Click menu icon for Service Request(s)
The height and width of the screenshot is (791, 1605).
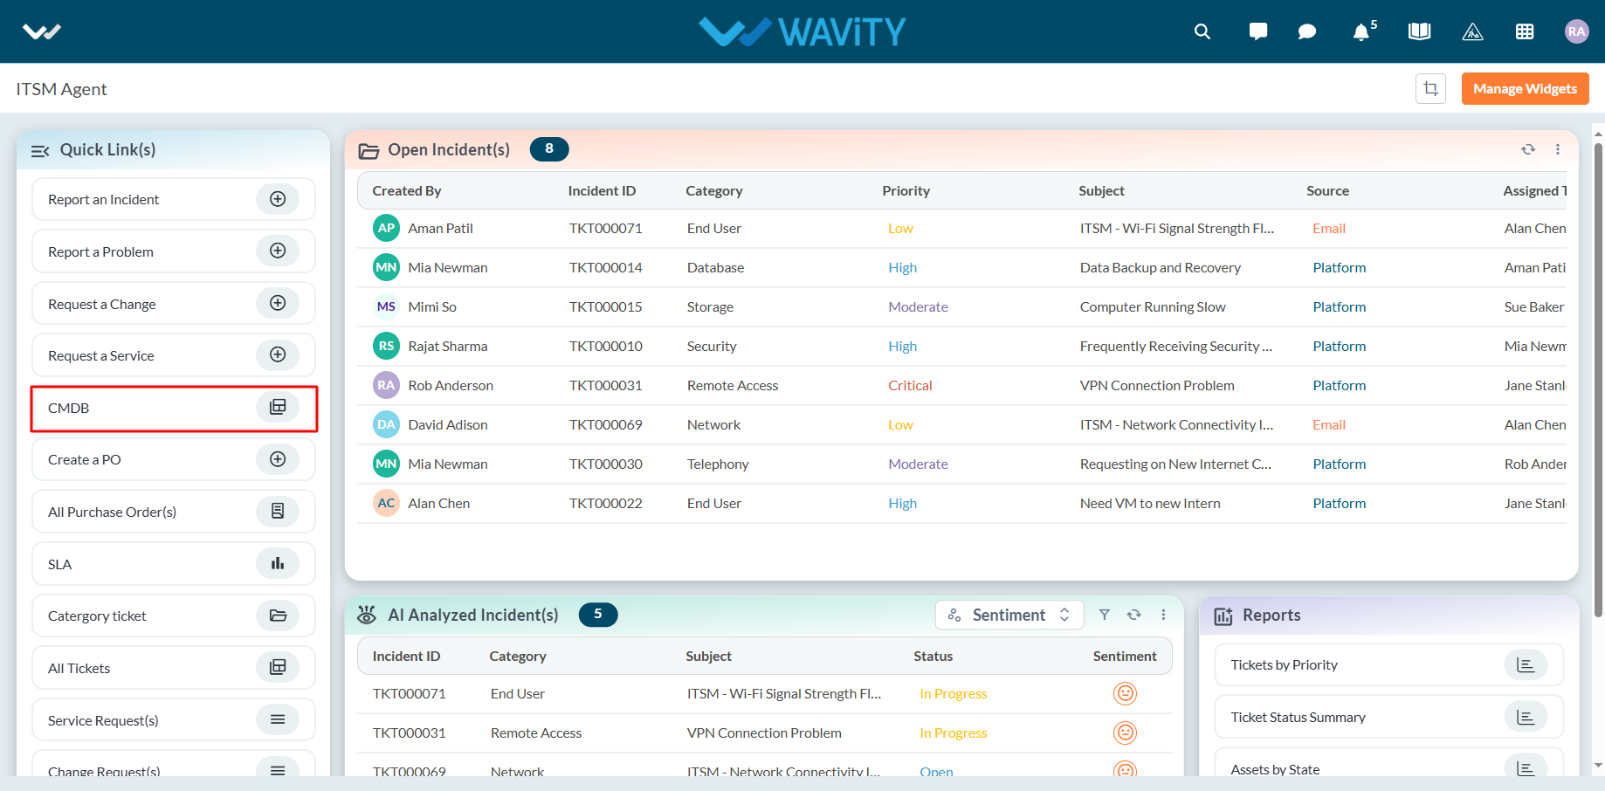(278, 719)
